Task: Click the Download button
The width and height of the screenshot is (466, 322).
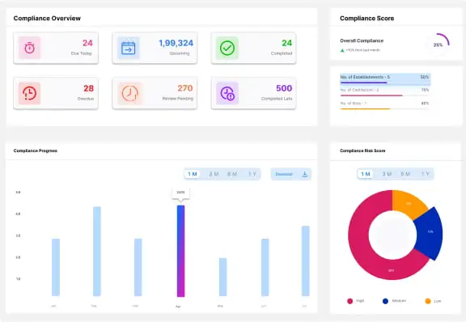Action: tap(291, 174)
